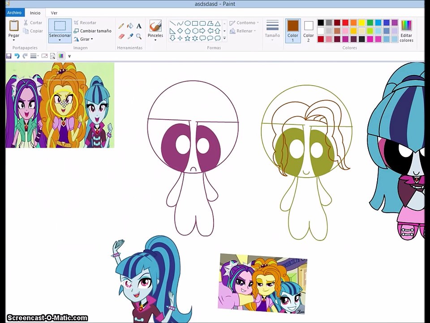Choose the hexagon shape

point(195,31)
